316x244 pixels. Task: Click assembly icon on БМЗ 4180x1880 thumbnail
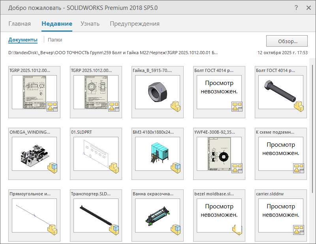tap(176, 168)
